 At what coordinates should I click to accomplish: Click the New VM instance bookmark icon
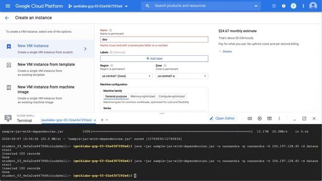tap(9, 47)
